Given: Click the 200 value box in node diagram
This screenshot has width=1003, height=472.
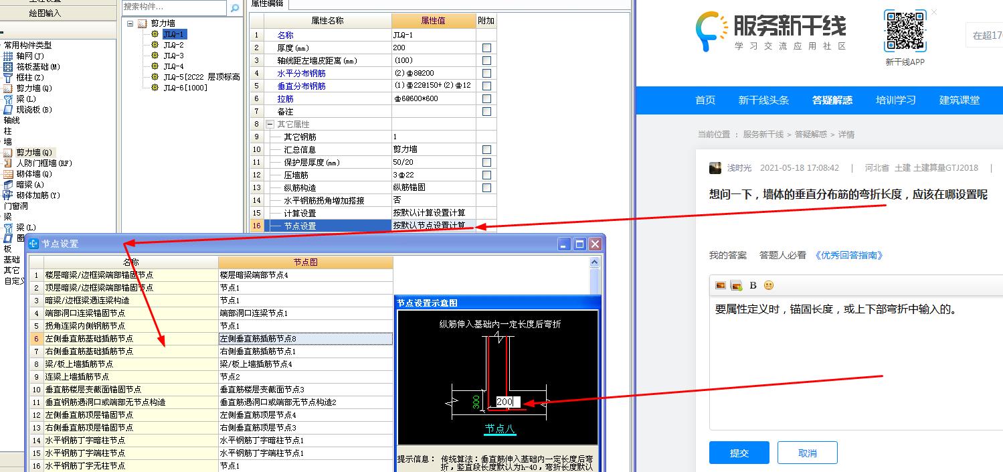Looking at the screenshot, I should pyautogui.click(x=507, y=402).
